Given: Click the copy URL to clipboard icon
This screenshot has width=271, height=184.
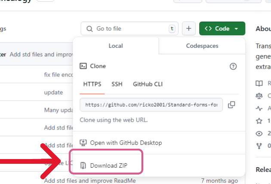Looking at the screenshot, I should [x=231, y=104].
